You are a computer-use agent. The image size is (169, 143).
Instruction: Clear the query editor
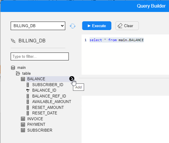click(127, 26)
